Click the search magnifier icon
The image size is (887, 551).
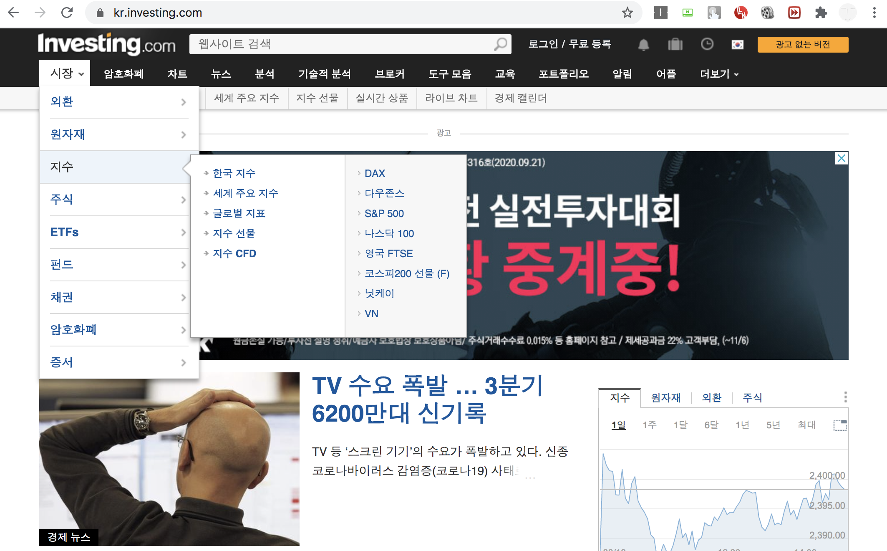(x=500, y=44)
